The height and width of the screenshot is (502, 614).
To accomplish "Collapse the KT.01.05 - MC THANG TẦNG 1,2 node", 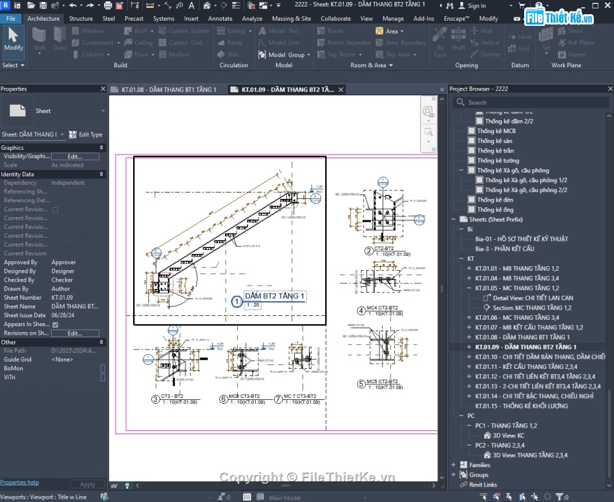I will [x=469, y=288].
